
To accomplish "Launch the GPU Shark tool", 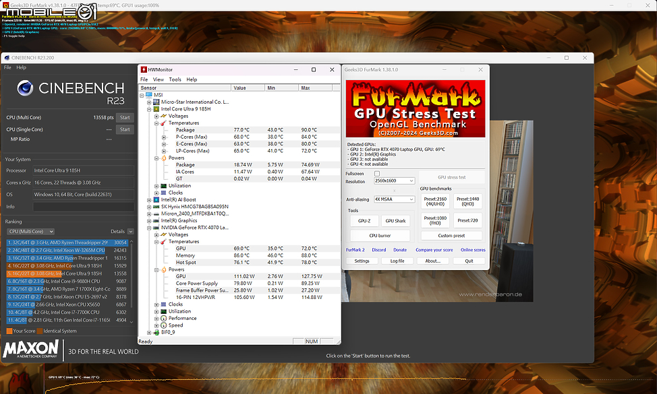I will [395, 220].
